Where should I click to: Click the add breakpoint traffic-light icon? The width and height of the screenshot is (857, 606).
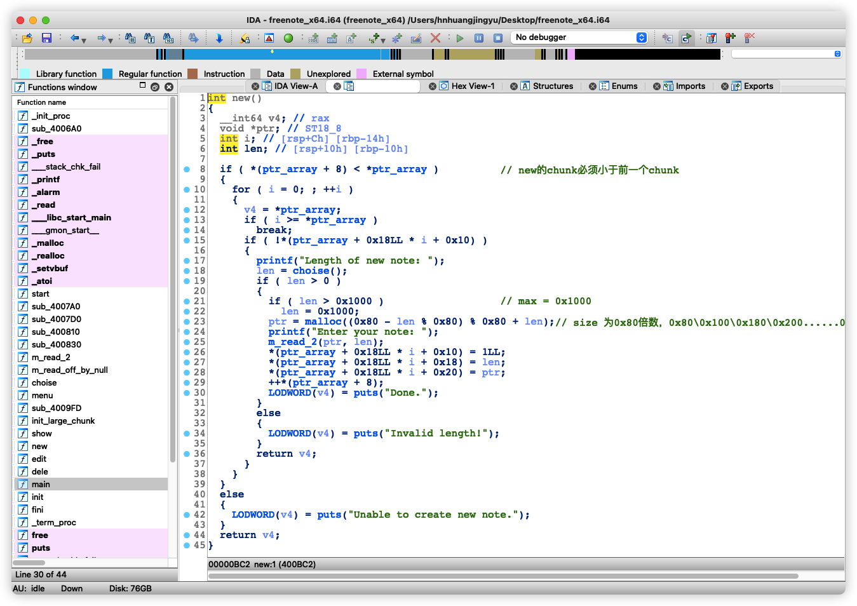click(x=731, y=38)
